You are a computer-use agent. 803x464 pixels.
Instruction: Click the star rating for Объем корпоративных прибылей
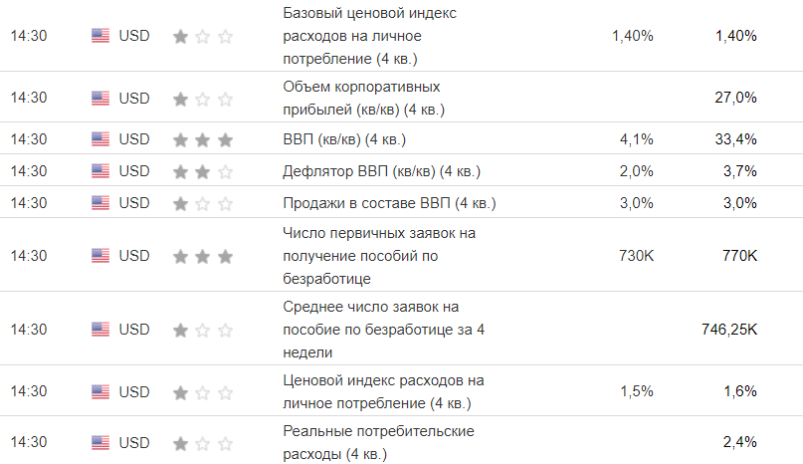click(203, 98)
